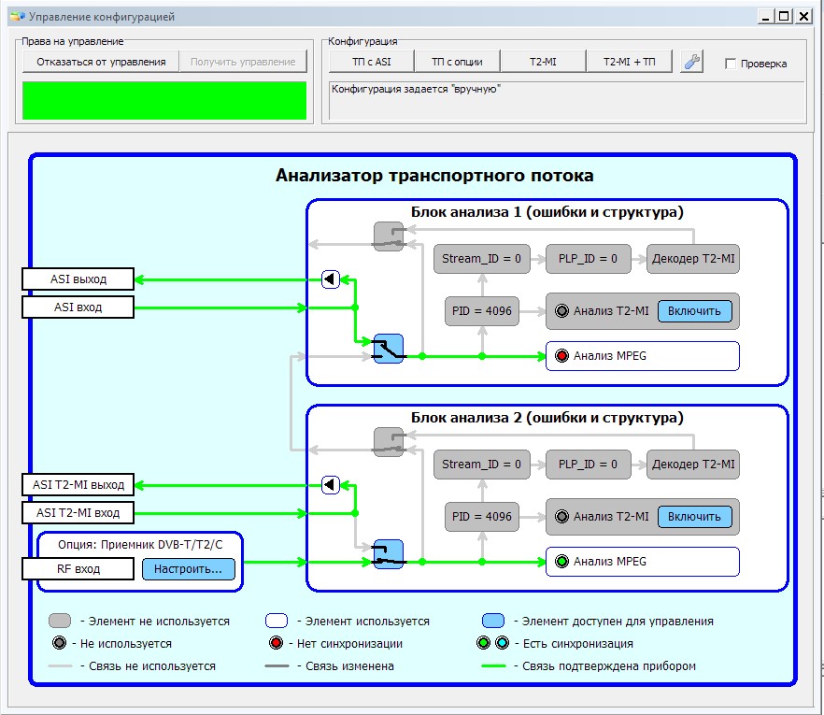This screenshot has height=715, width=824.
Task: Click the gray output switch in Block 1
Action: pyautogui.click(x=389, y=236)
